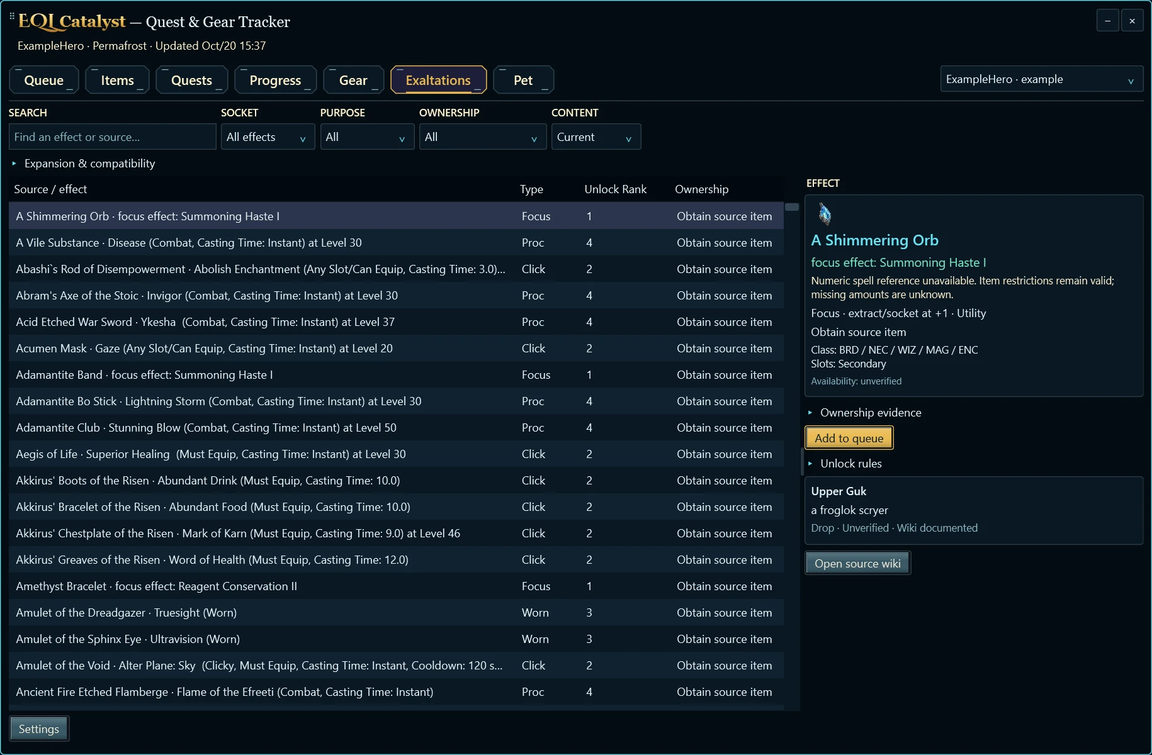Minimize the EQL Catalyst window

[1107, 21]
